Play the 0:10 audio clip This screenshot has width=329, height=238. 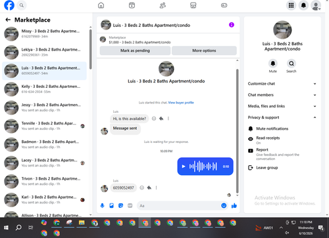(x=184, y=167)
